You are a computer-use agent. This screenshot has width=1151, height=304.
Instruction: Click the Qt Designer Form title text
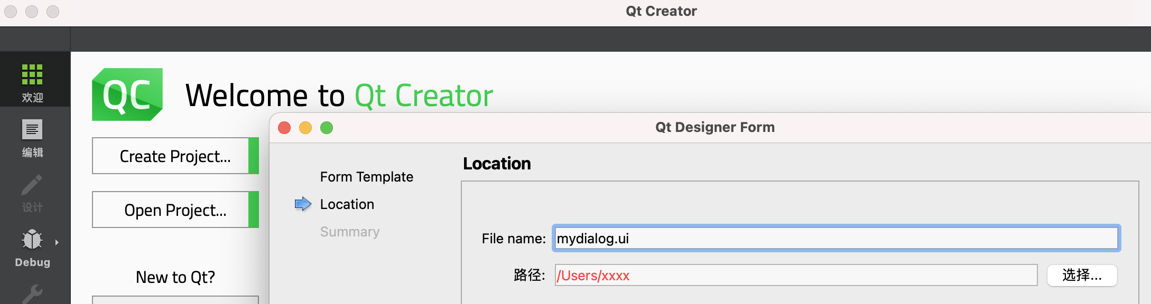[x=715, y=127]
